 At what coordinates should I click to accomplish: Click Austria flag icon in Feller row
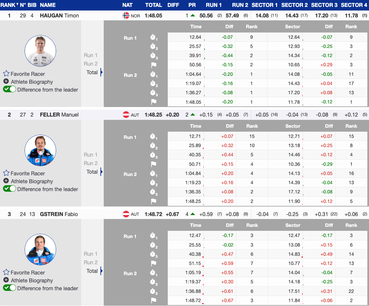(126, 115)
